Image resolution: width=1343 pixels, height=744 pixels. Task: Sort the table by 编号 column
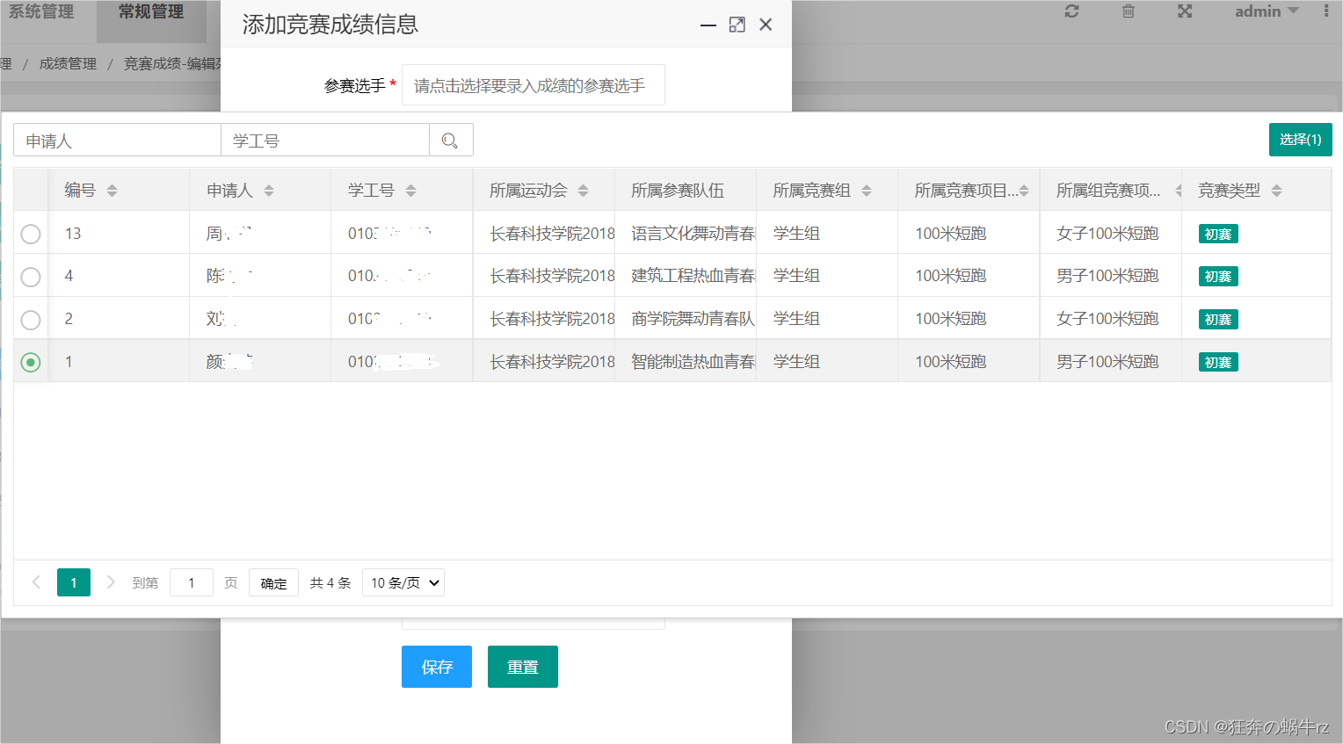(112, 191)
